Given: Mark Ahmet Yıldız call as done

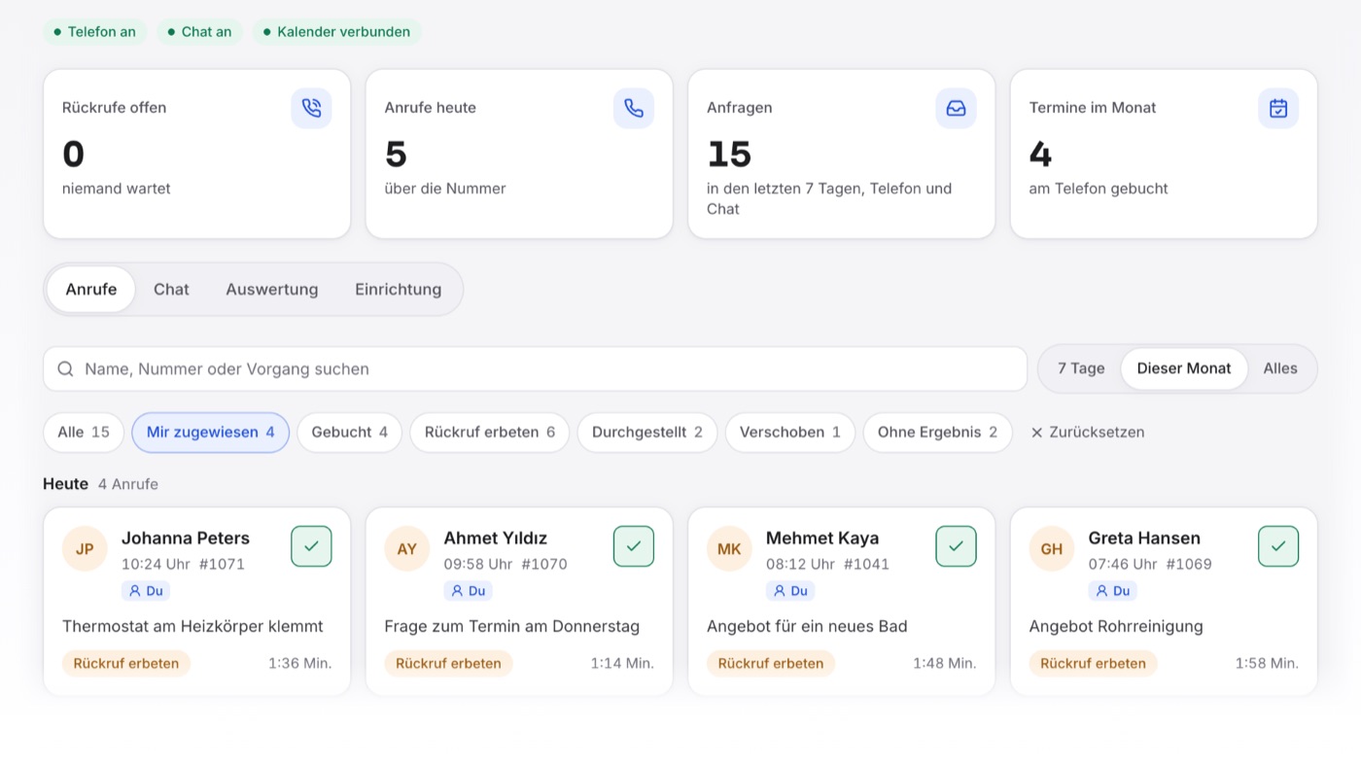Looking at the screenshot, I should pos(634,546).
